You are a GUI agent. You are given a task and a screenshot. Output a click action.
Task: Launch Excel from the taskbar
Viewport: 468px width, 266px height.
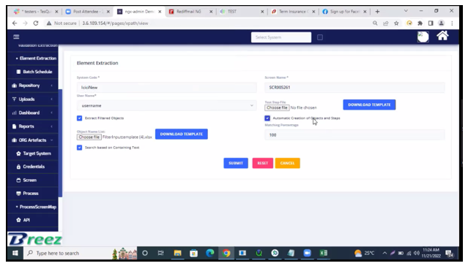click(323, 253)
